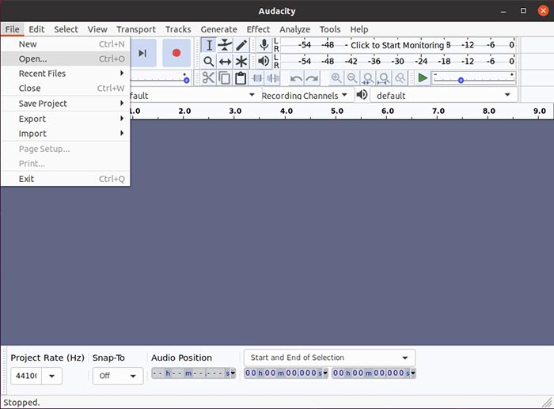The width and height of the screenshot is (554, 409).
Task: Click the Silence audio icon
Action: pos(273,78)
